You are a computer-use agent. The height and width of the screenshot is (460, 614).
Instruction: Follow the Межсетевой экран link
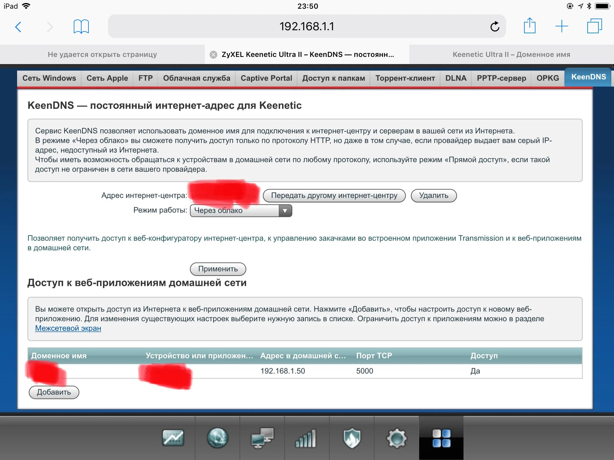68,328
